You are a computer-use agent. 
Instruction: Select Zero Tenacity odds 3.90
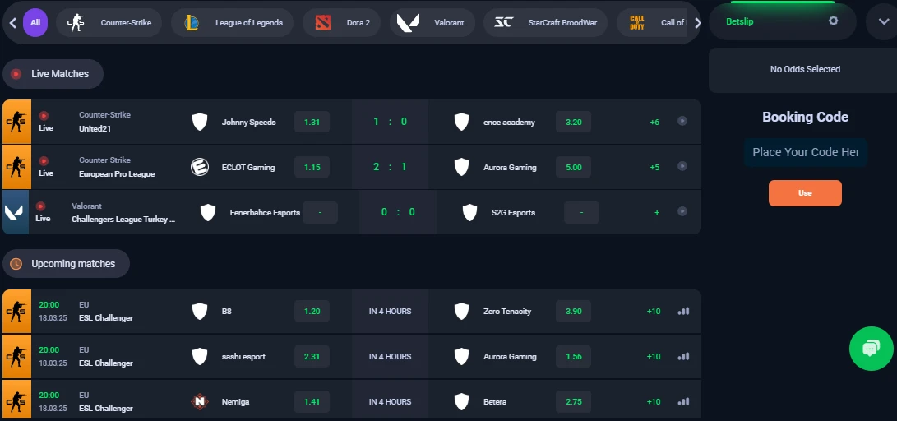(573, 311)
